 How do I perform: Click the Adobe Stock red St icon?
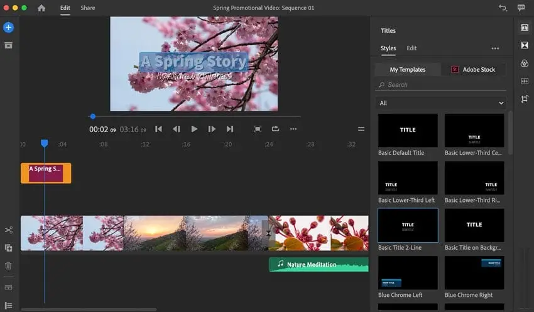[x=455, y=70]
